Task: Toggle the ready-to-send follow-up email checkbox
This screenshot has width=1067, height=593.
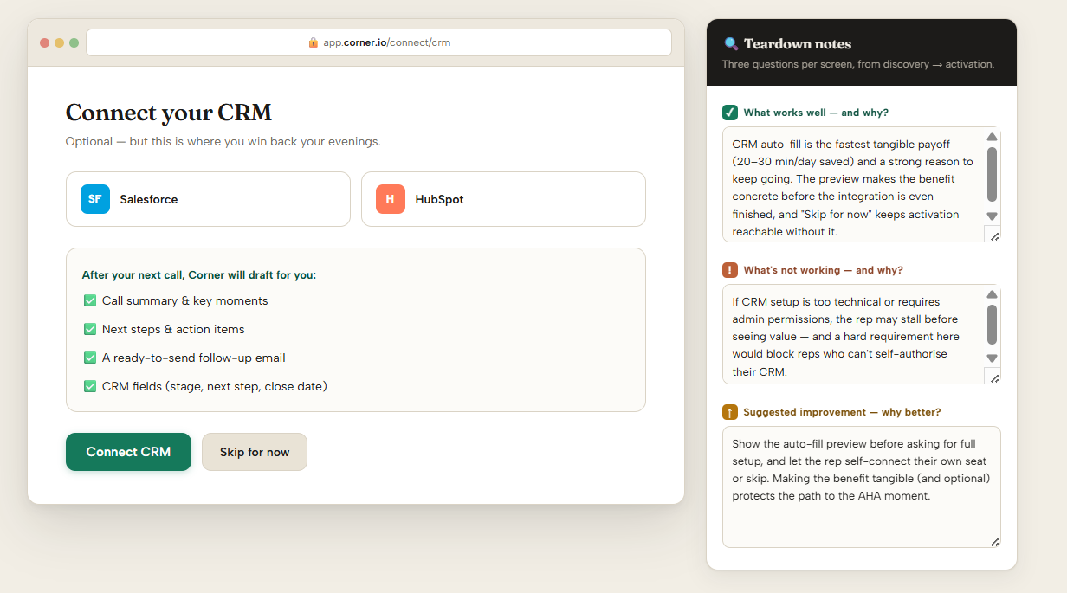Action: (90, 358)
